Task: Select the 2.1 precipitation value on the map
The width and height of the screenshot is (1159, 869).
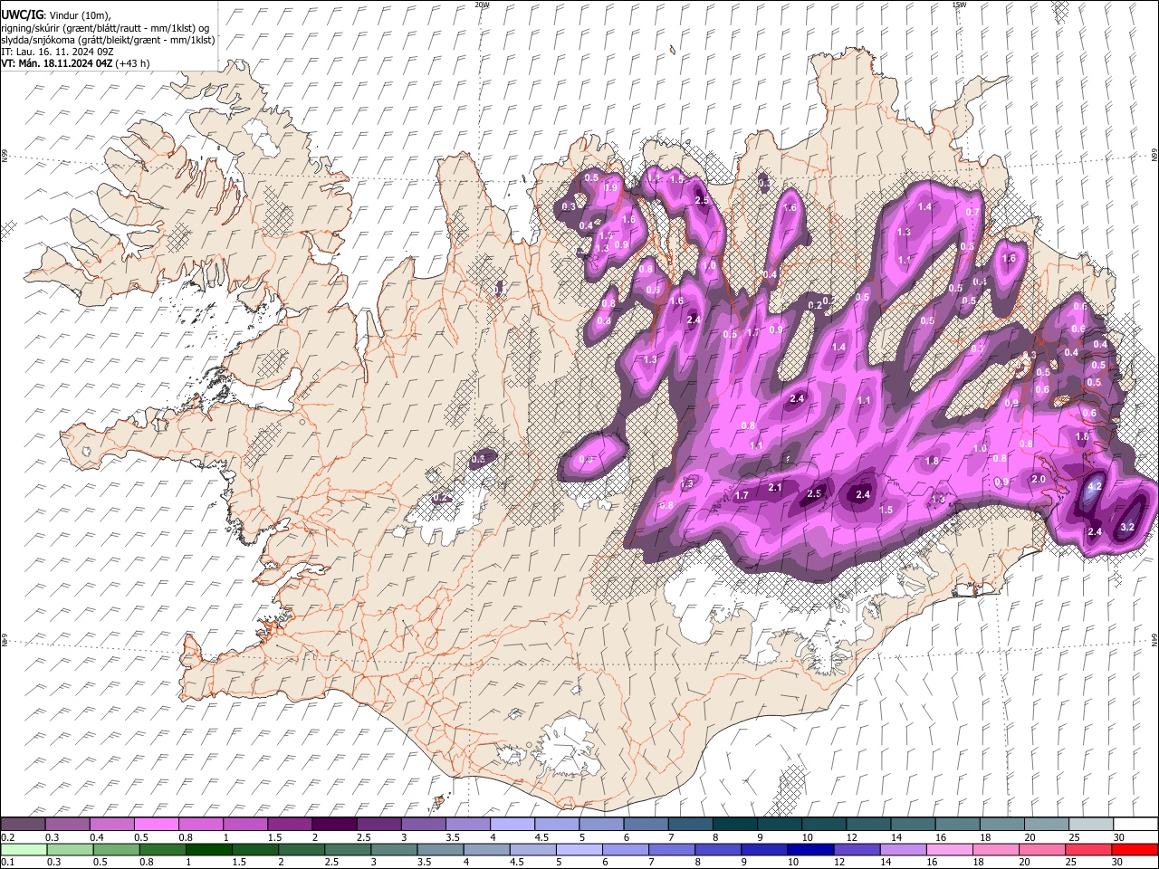Action: (x=774, y=488)
